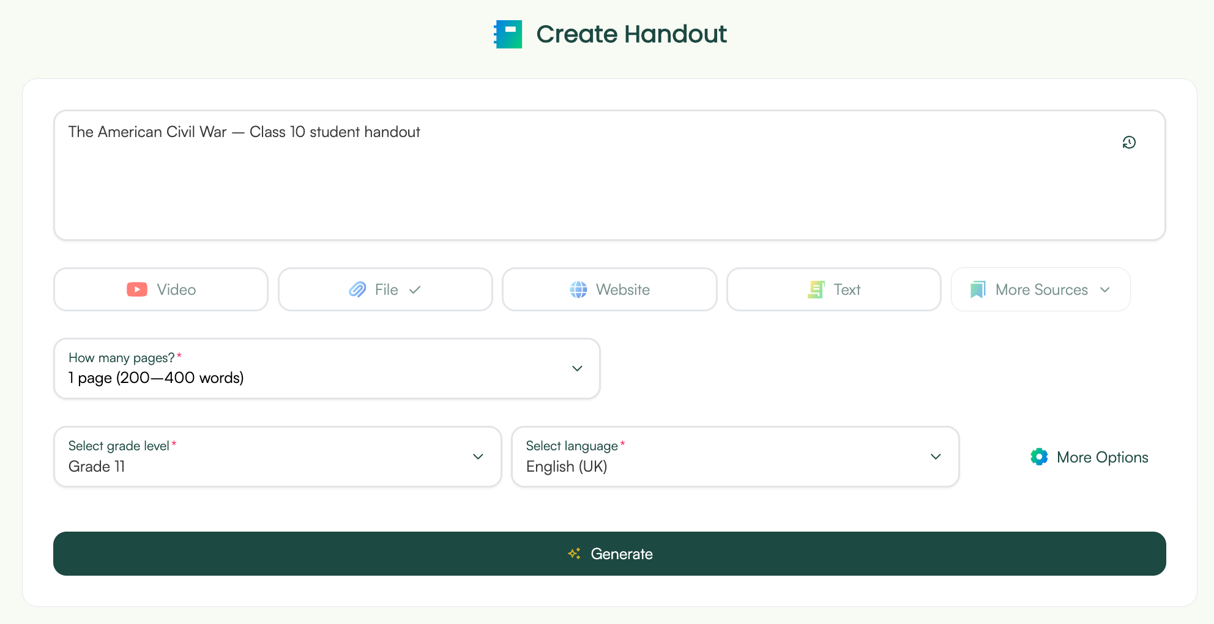Expand the More Sources chevron
The image size is (1214, 624).
1106,290
